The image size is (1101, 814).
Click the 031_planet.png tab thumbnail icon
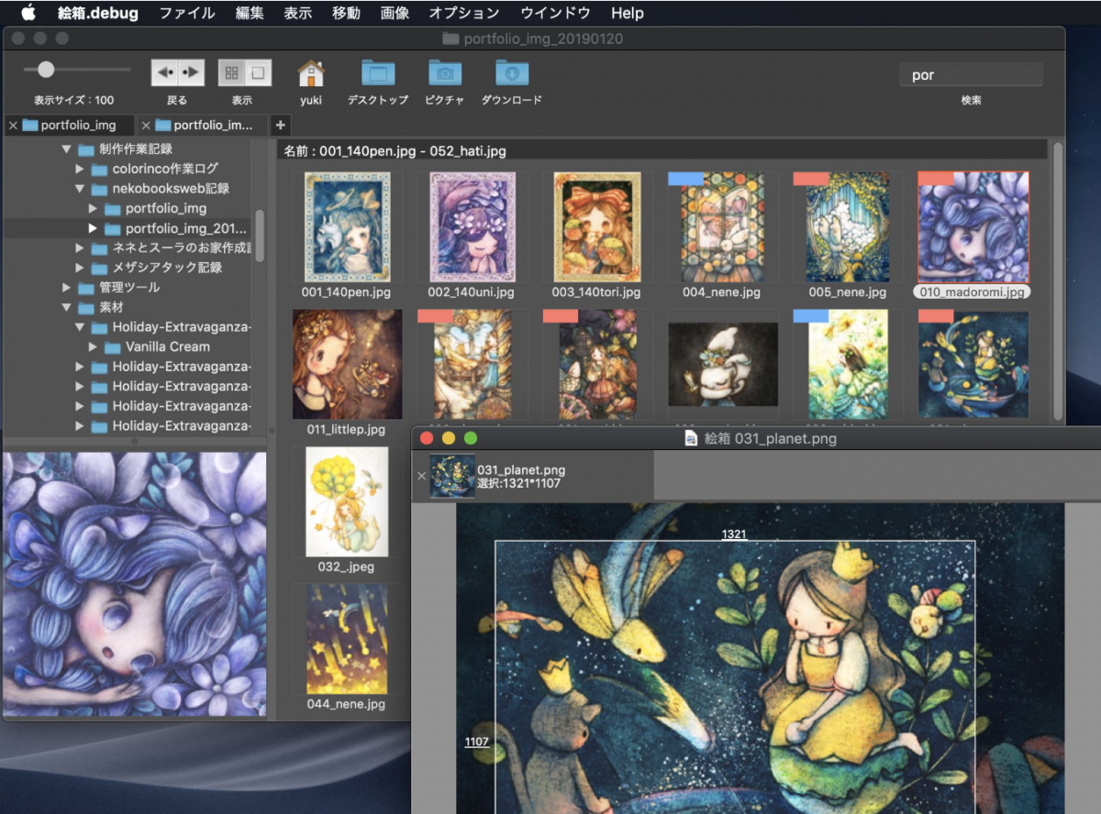452,476
